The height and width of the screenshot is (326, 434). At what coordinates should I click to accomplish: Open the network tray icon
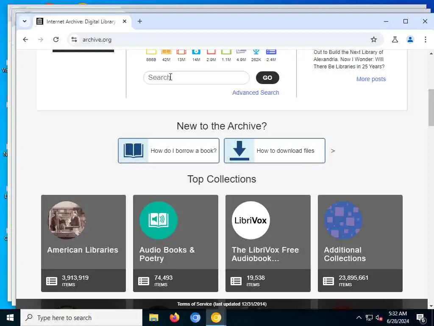pyautogui.click(x=369, y=318)
